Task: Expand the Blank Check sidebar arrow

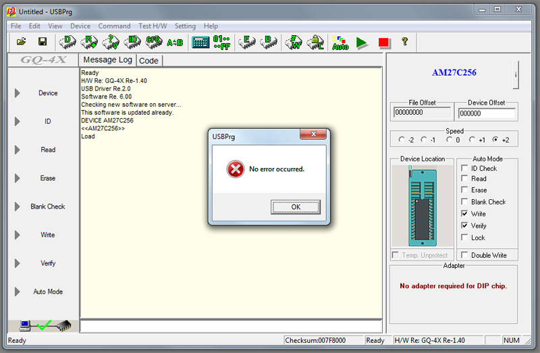Action: pyautogui.click(x=18, y=207)
